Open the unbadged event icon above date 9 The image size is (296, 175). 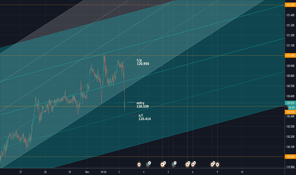click(x=218, y=165)
